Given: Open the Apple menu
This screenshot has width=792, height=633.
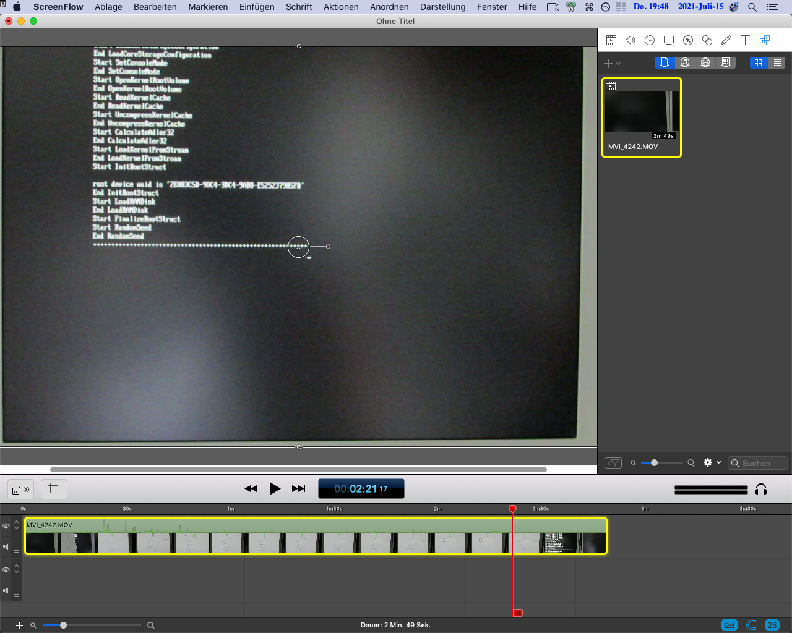Looking at the screenshot, I should click(17, 7).
